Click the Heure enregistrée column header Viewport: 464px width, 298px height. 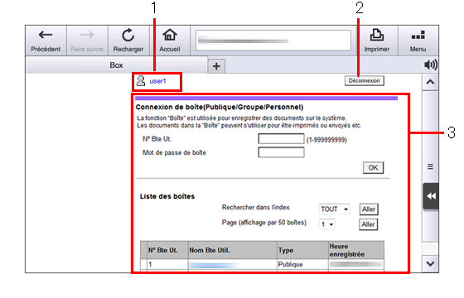(x=356, y=250)
